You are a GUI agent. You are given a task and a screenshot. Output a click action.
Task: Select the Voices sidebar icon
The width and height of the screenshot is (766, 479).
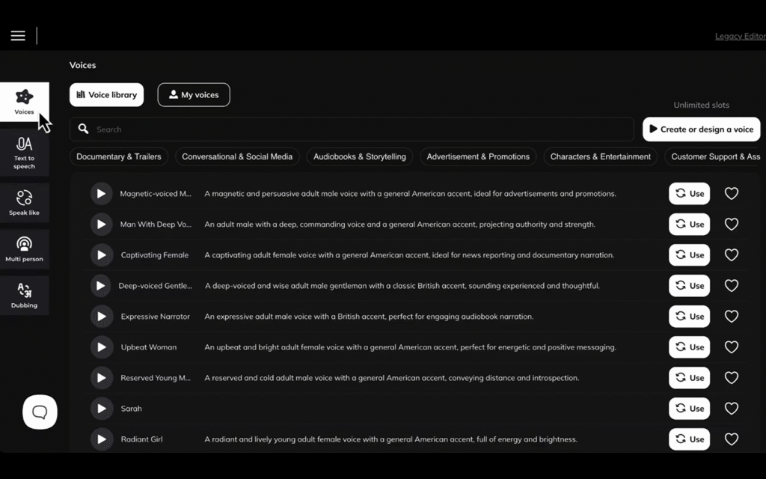25,103
